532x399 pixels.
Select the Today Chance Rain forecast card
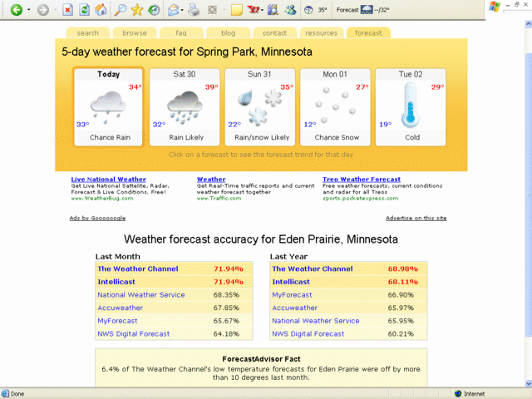[108, 107]
